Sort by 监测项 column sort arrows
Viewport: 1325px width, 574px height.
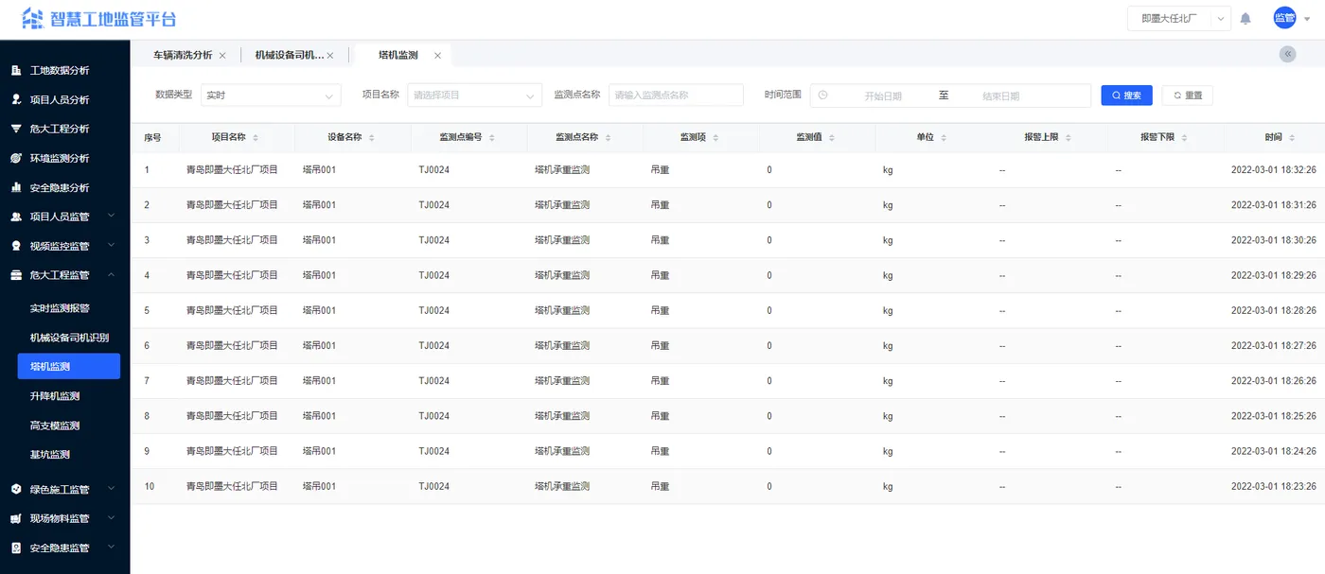715,138
